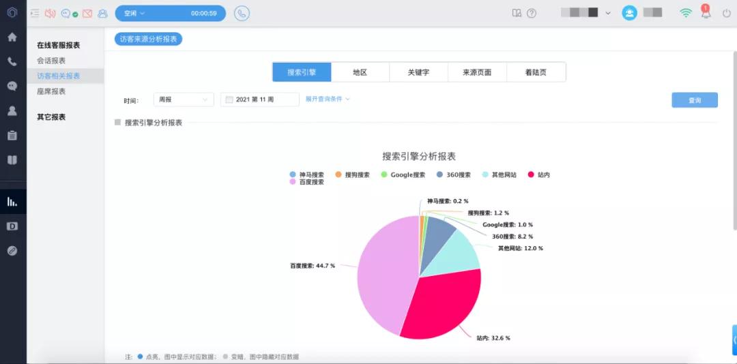This screenshot has width=737, height=364.
Task: Click the chat status icon with green check
Action: point(69,14)
